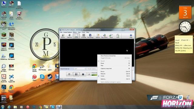The width and height of the screenshot is (194, 109).
Task: Open the Dropbox desktop icon
Action: 180,98
